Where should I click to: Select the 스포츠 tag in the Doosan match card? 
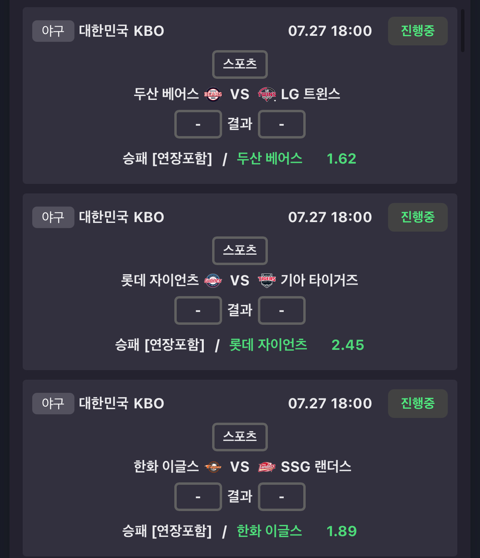click(x=240, y=64)
